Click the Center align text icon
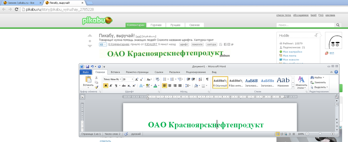 (x=169, y=86)
